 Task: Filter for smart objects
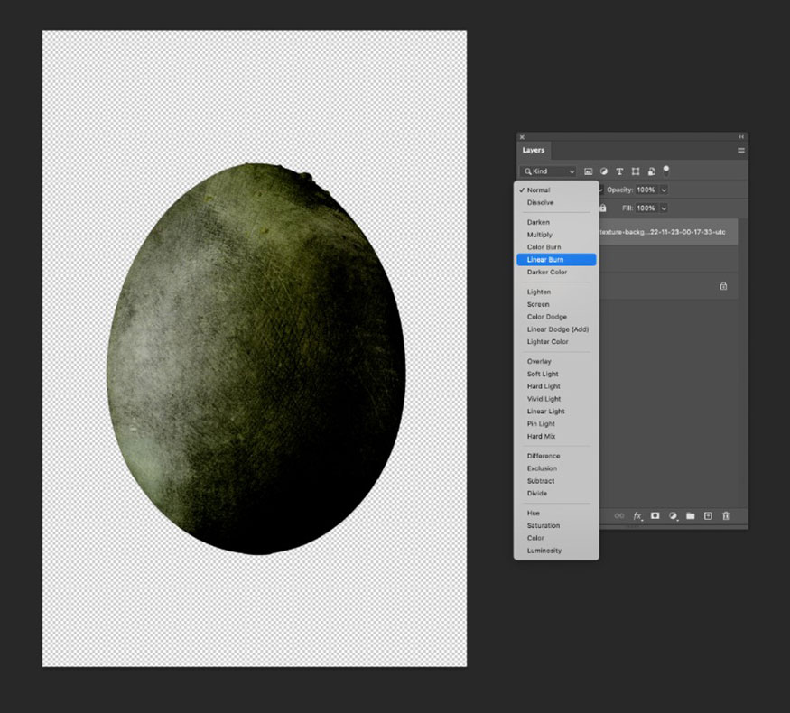[651, 171]
